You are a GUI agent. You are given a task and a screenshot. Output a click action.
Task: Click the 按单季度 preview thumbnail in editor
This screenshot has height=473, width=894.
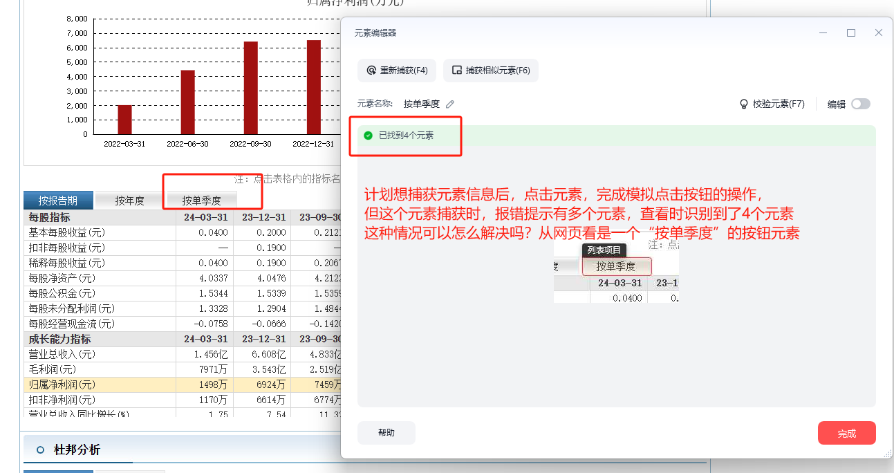point(616,266)
